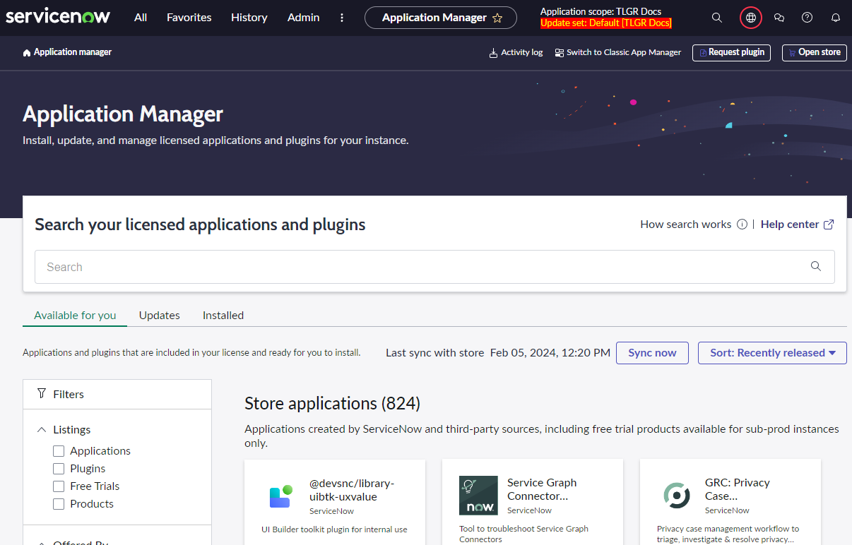The width and height of the screenshot is (852, 545).
Task: Collapse the Listings filter section
Action: pos(41,429)
